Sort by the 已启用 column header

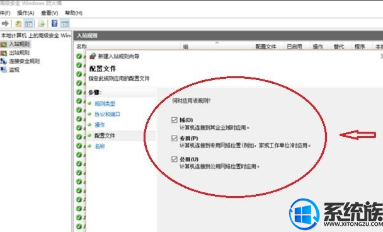pyautogui.click(x=294, y=47)
